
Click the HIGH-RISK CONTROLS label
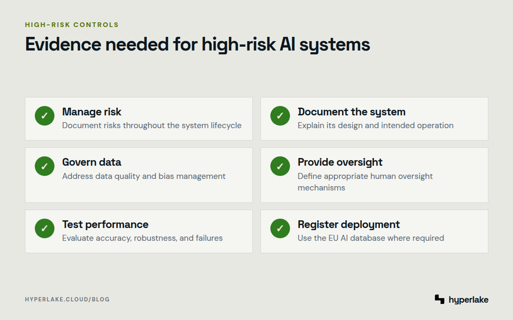(72, 25)
